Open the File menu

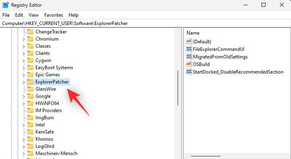(6, 15)
